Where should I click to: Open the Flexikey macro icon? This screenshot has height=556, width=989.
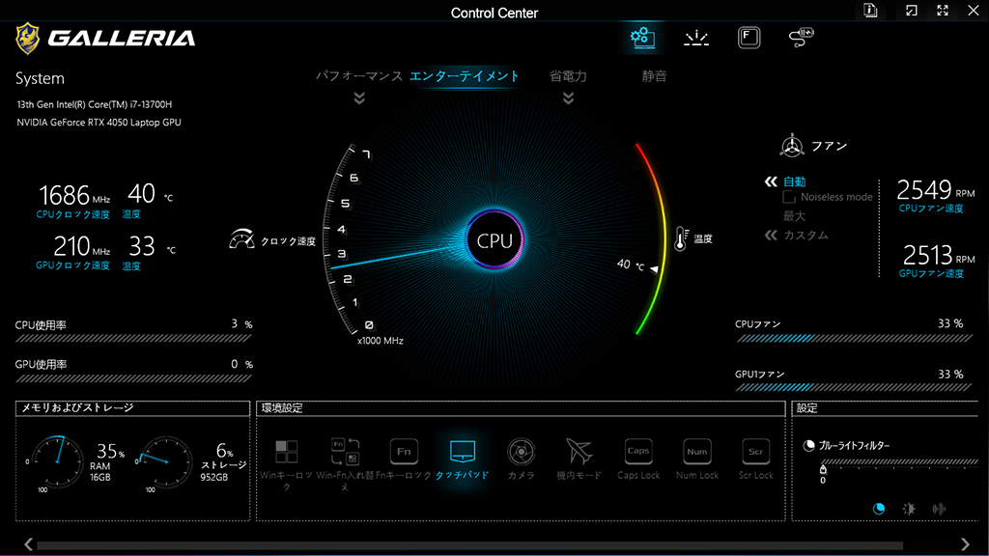click(749, 38)
